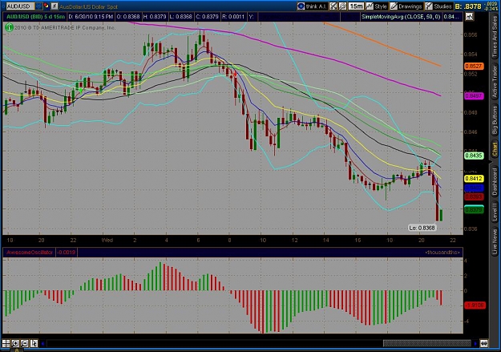The height and width of the screenshot is (352, 501).
Task: Click the -0.0019 oscillator value box
Action: point(67,253)
